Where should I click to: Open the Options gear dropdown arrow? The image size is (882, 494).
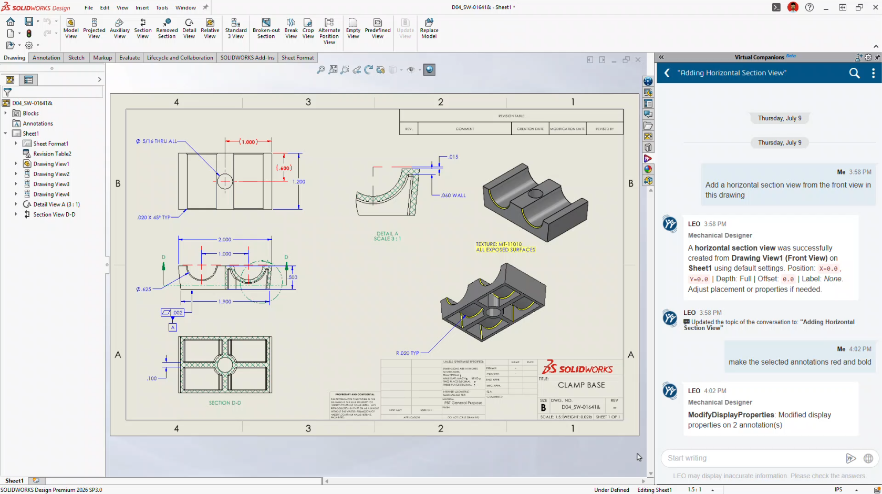tap(38, 45)
